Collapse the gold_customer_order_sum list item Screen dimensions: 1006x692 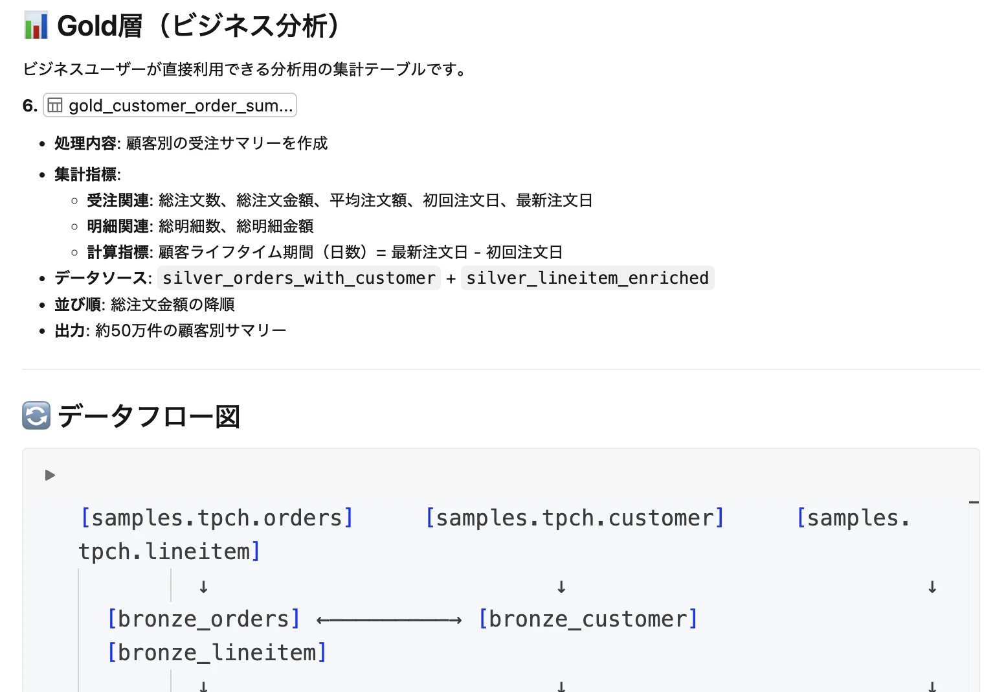click(170, 105)
